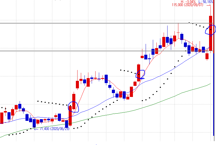Screen dimensions: 216x145
Task: Select the middle blue hand-drawn circle annotation
Action: [x=141, y=74]
